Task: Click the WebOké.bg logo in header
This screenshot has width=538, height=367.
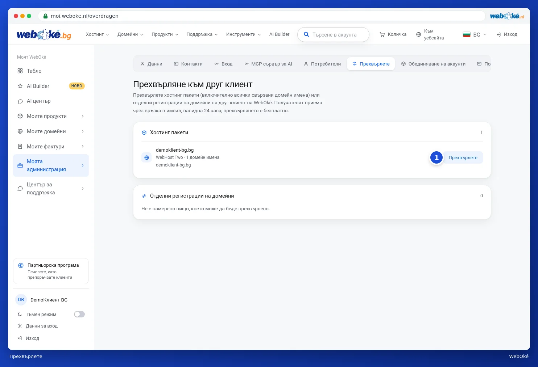Action: [x=44, y=34]
